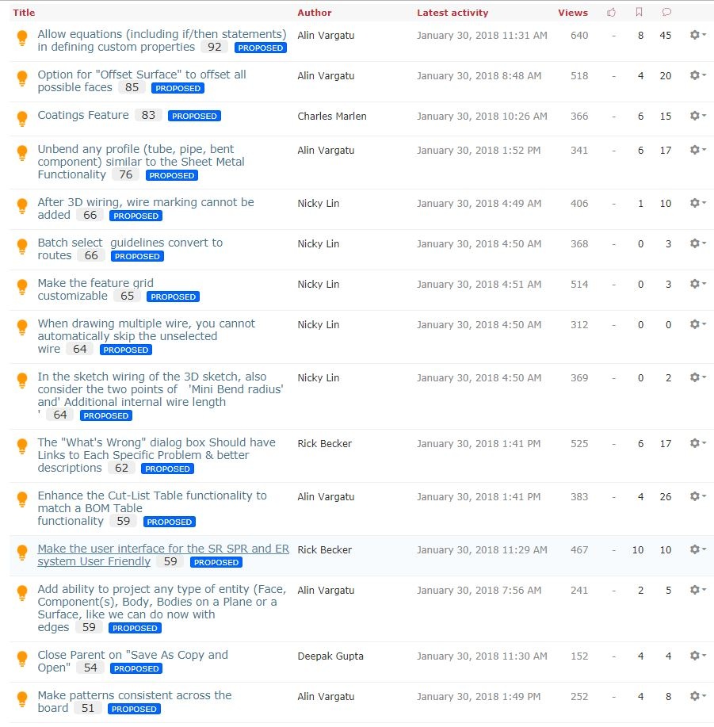The width and height of the screenshot is (714, 727).
Task: Open 'Close Parent on Save As Copy' idea
Action: click(132, 660)
